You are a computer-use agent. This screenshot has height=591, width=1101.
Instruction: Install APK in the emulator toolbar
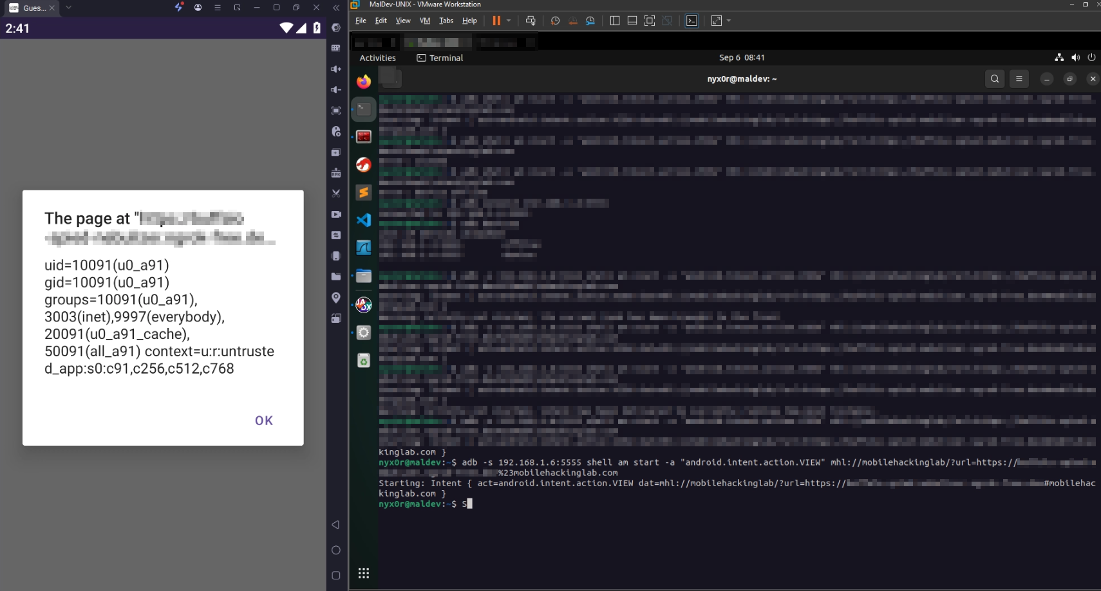[x=336, y=173]
